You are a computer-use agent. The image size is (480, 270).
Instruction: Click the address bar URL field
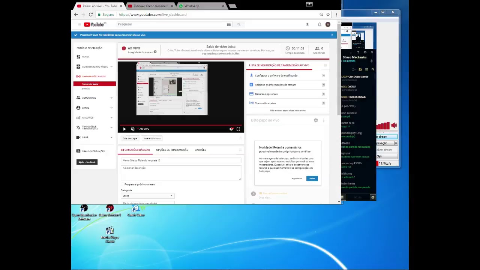tap(214, 14)
